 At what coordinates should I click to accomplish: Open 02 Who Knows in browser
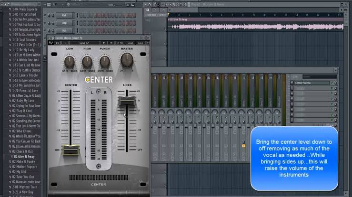pos(22,131)
